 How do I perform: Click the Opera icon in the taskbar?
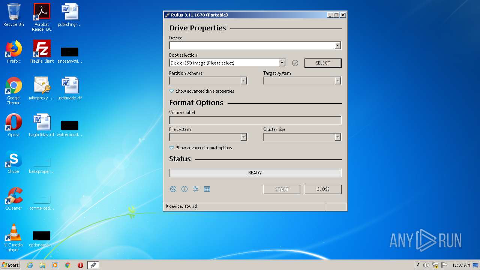(80, 265)
